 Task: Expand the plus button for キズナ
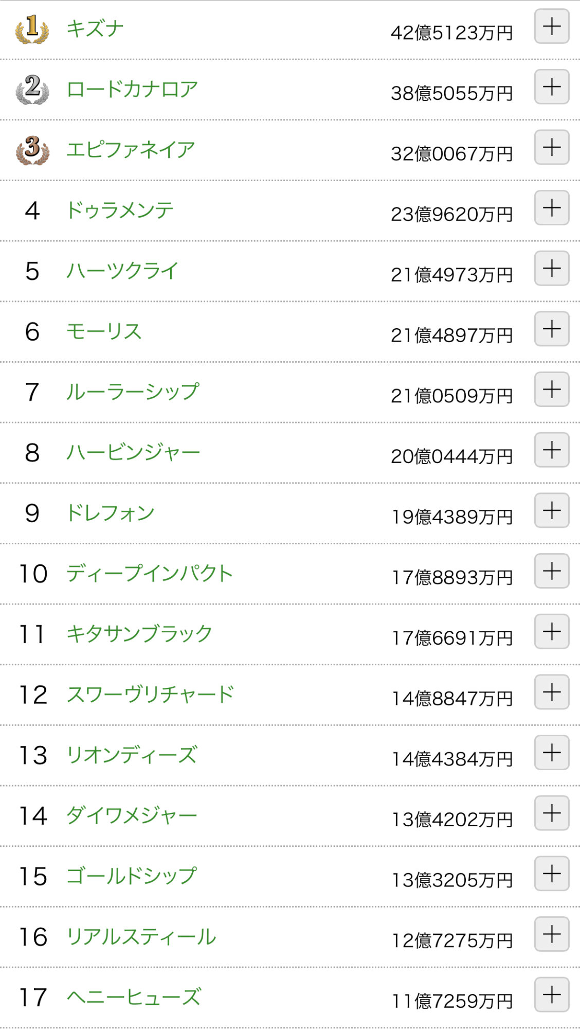(552, 26)
